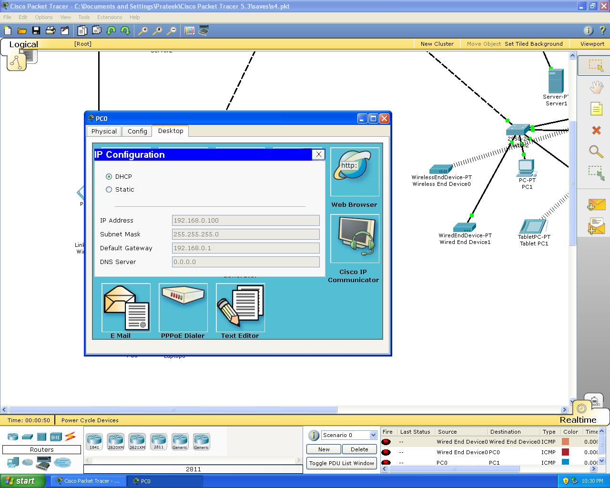Select the Hubs device category
The image size is (610, 488).
click(41, 437)
